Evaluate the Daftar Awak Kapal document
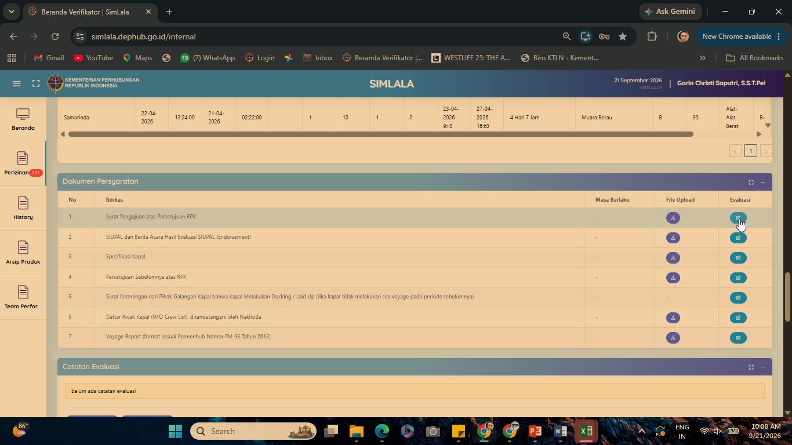The width and height of the screenshot is (792, 445). pyautogui.click(x=738, y=318)
